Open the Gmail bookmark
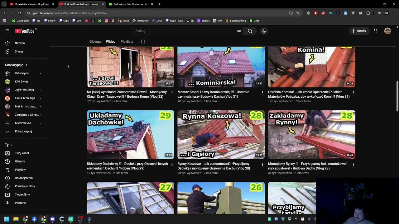Viewport: 399px width, 224px height. 123,21
